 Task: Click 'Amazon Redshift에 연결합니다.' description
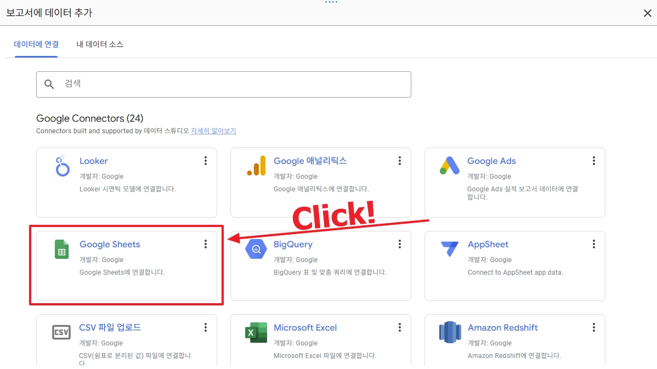click(x=514, y=356)
